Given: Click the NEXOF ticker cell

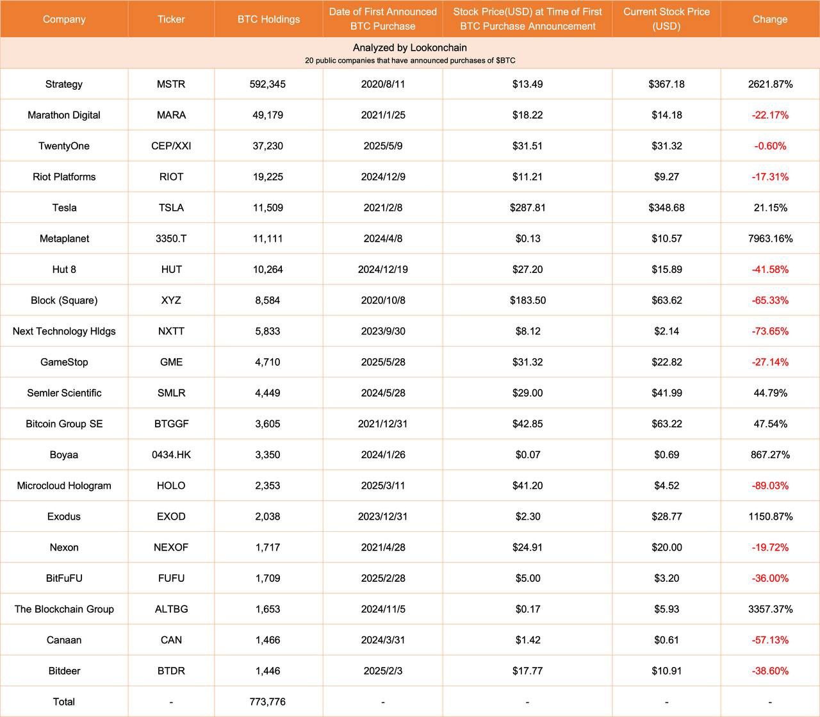Looking at the screenshot, I should [171, 547].
